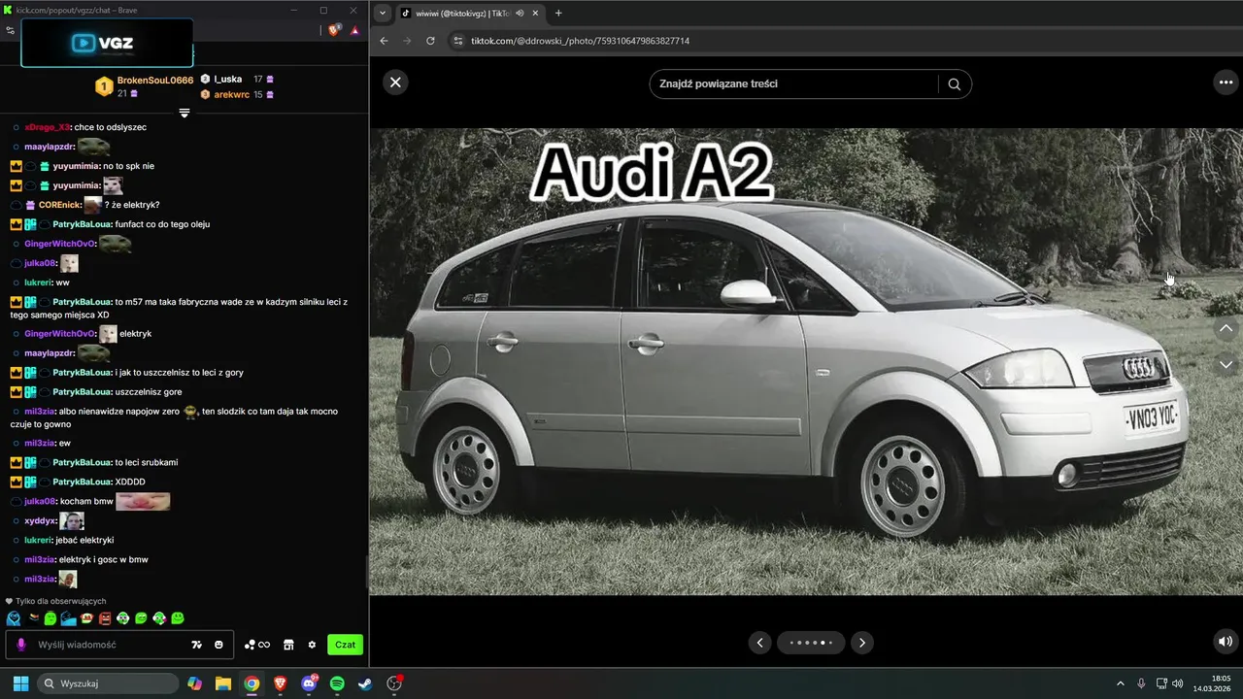Image resolution: width=1243 pixels, height=699 pixels.
Task: Switch to Brave on taskbar
Action: [x=281, y=683]
